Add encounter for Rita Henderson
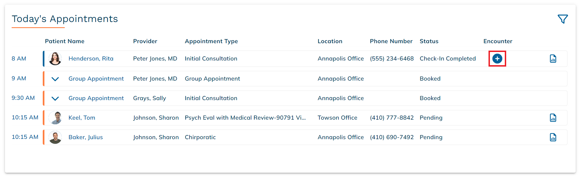Viewport: 579px width, 176px height. (x=497, y=59)
